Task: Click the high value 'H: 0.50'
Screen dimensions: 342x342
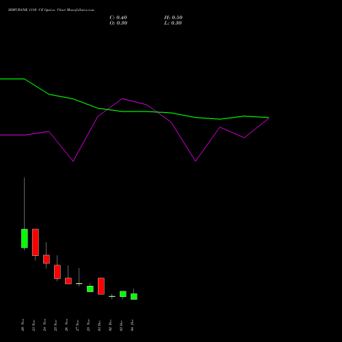Action: click(173, 18)
